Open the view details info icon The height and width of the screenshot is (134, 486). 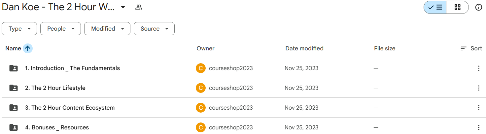coord(478,7)
